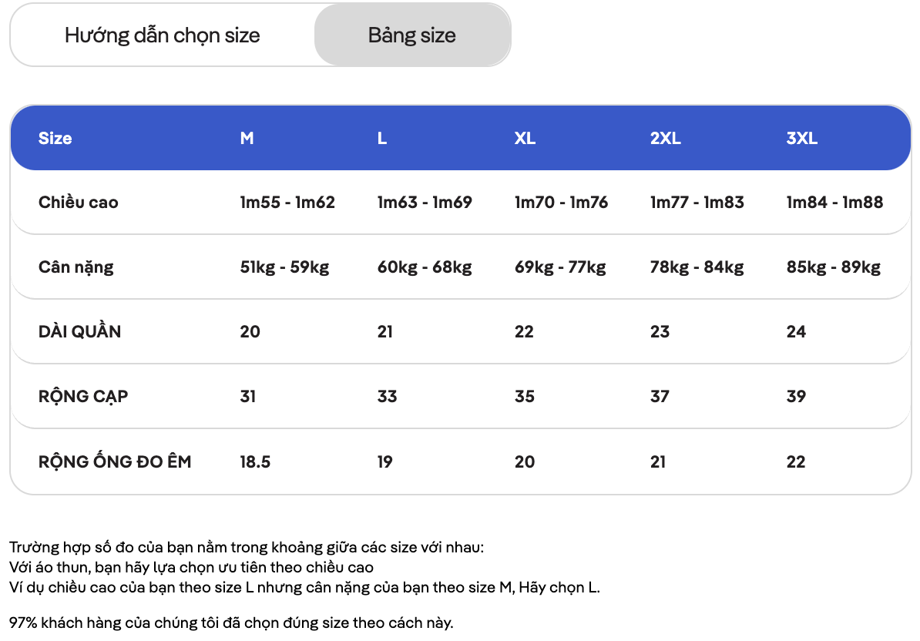The image size is (920, 641).
Task: Click the XL size header
Action: (x=525, y=139)
